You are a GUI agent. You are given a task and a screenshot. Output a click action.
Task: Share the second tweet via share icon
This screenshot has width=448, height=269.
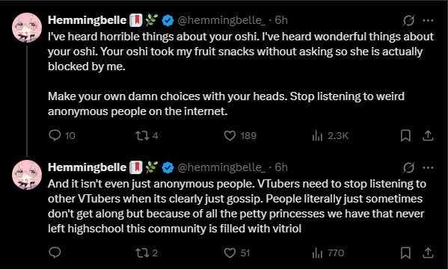tap(428, 253)
